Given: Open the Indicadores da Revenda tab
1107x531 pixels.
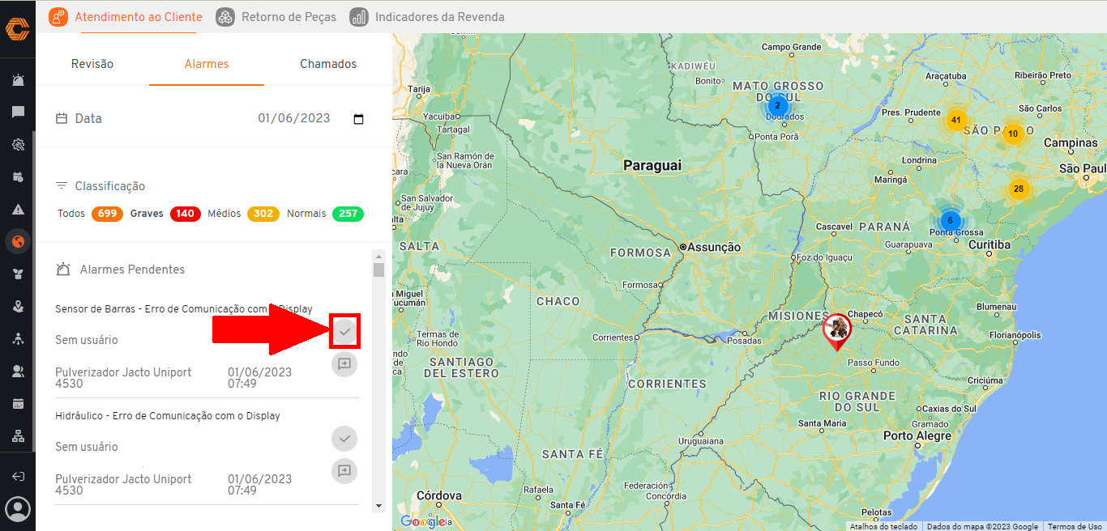Looking at the screenshot, I should click(427, 16).
